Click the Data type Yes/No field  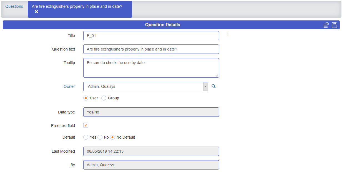pyautogui.click(x=151, y=112)
